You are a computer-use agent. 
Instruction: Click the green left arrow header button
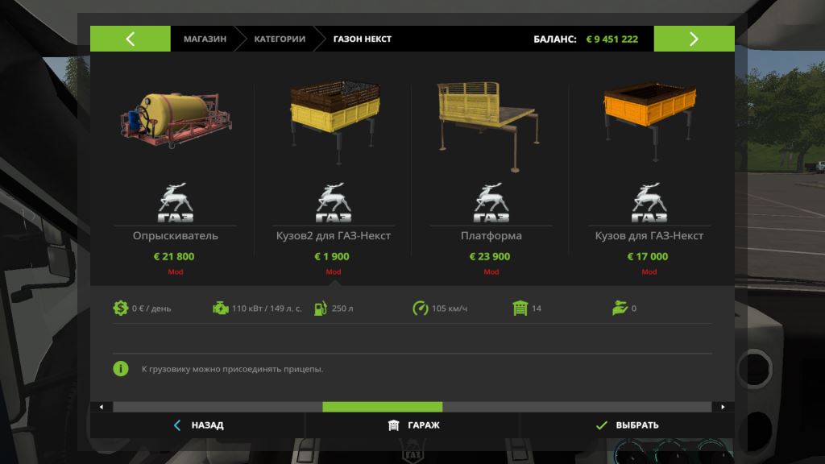130,39
